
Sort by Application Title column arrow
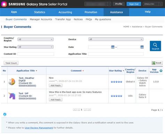tap(37, 71)
